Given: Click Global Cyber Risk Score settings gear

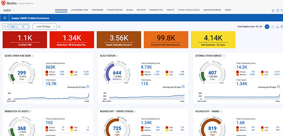Looking at the screenshot, I should (x=88, y=87).
